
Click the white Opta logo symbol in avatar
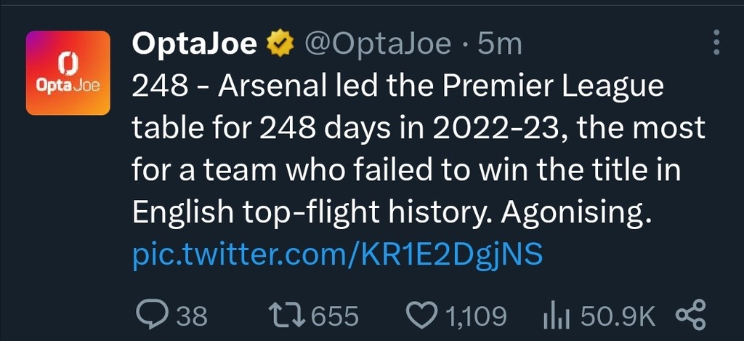pyautogui.click(x=68, y=63)
